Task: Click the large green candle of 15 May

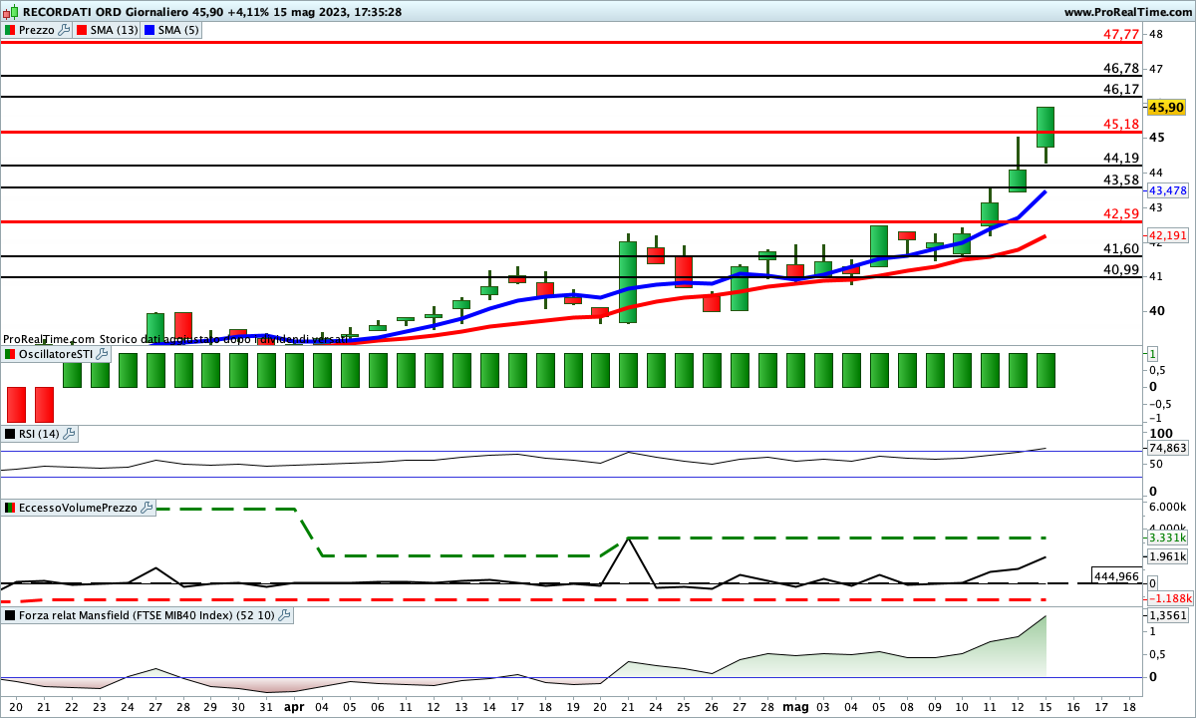Action: pos(1046,127)
